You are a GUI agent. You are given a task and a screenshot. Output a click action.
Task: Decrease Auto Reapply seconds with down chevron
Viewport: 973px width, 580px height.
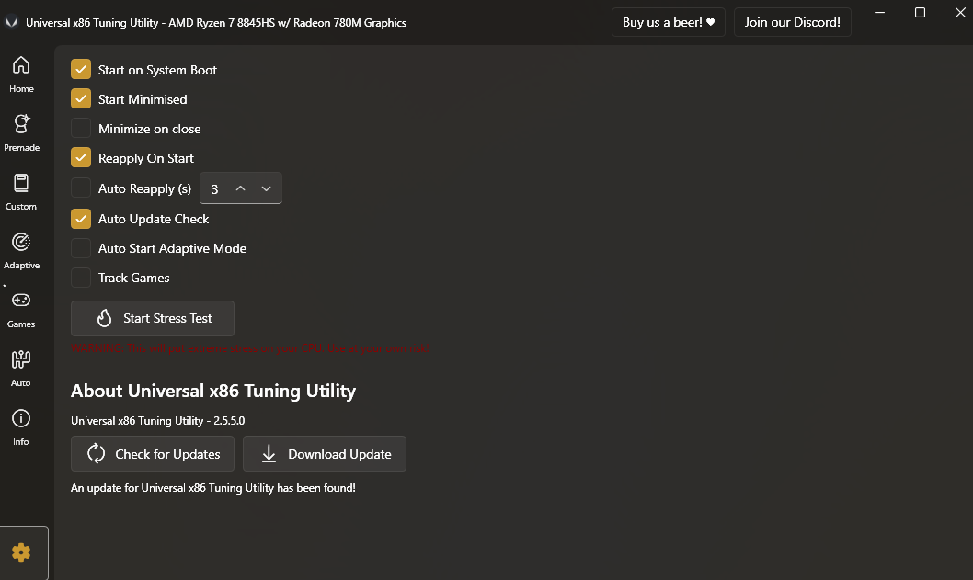[x=266, y=188]
